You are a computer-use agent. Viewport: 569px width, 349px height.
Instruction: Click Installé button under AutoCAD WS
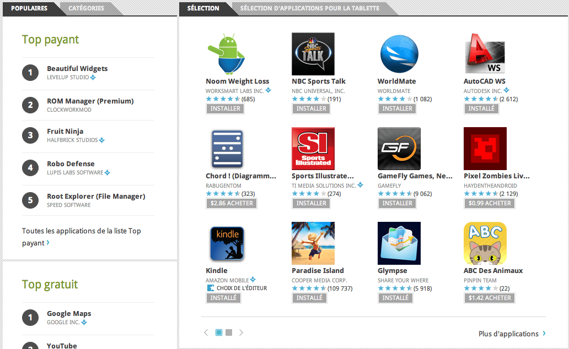point(481,108)
